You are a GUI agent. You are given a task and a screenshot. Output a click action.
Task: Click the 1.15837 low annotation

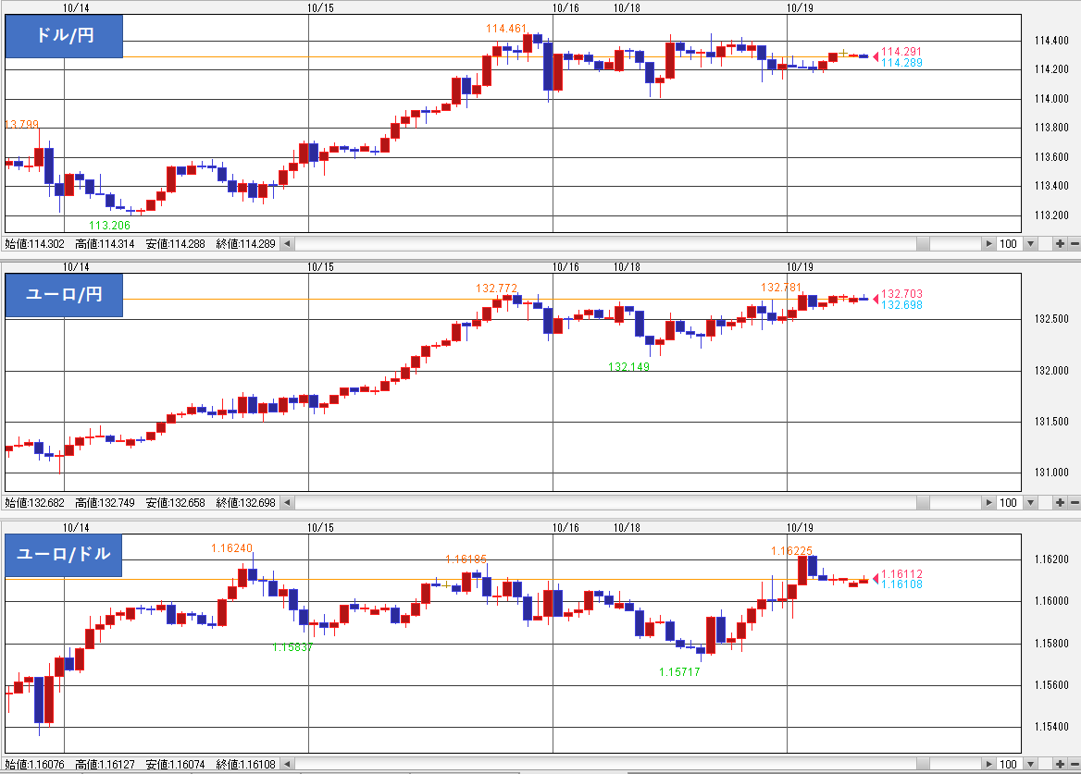click(292, 647)
